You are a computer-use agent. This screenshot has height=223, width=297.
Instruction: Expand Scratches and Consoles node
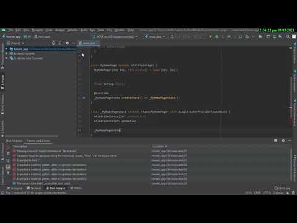click(x=6, y=58)
